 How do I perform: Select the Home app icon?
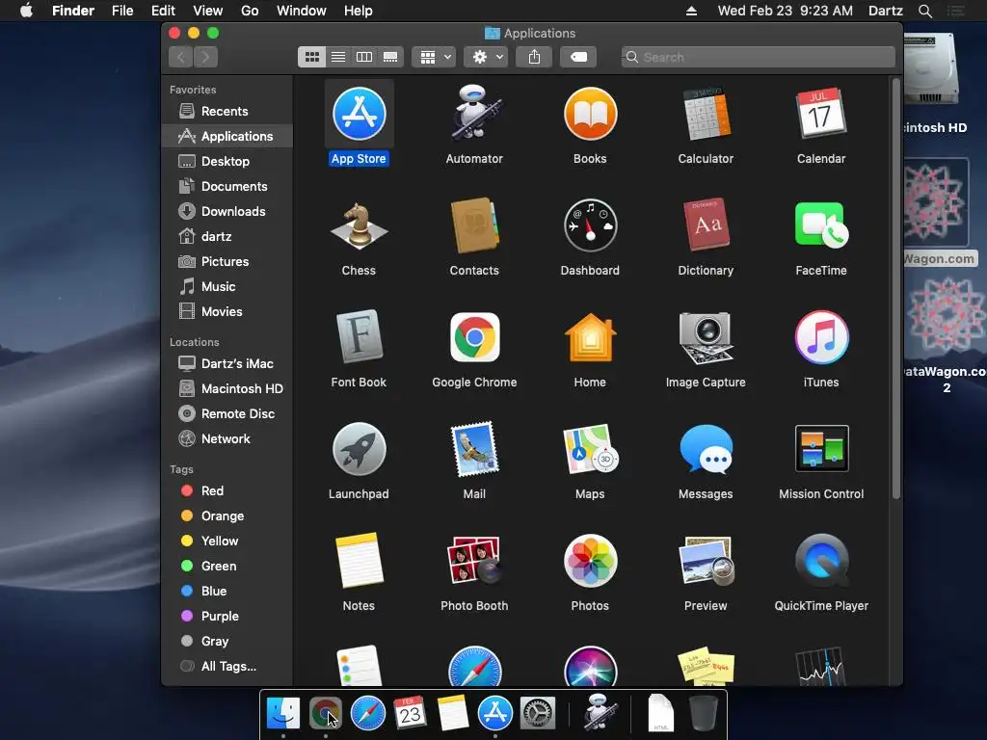tap(590, 337)
